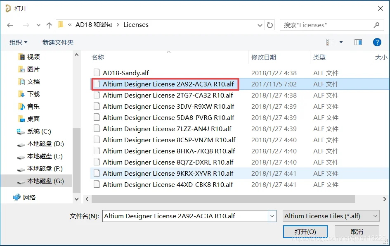Select license file 5DA8-PVRG R10.alf

point(168,117)
